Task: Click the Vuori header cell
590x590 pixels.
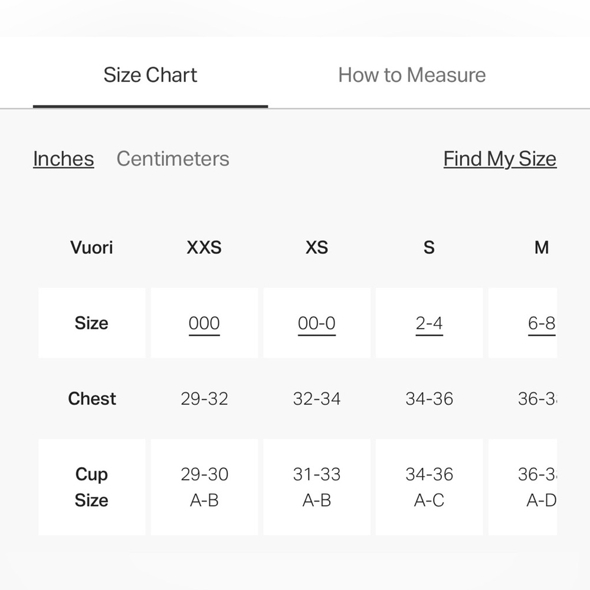Action: click(x=92, y=248)
